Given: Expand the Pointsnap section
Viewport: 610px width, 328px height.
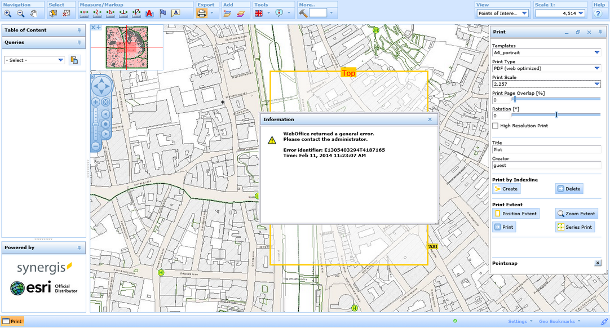Looking at the screenshot, I should coord(598,263).
